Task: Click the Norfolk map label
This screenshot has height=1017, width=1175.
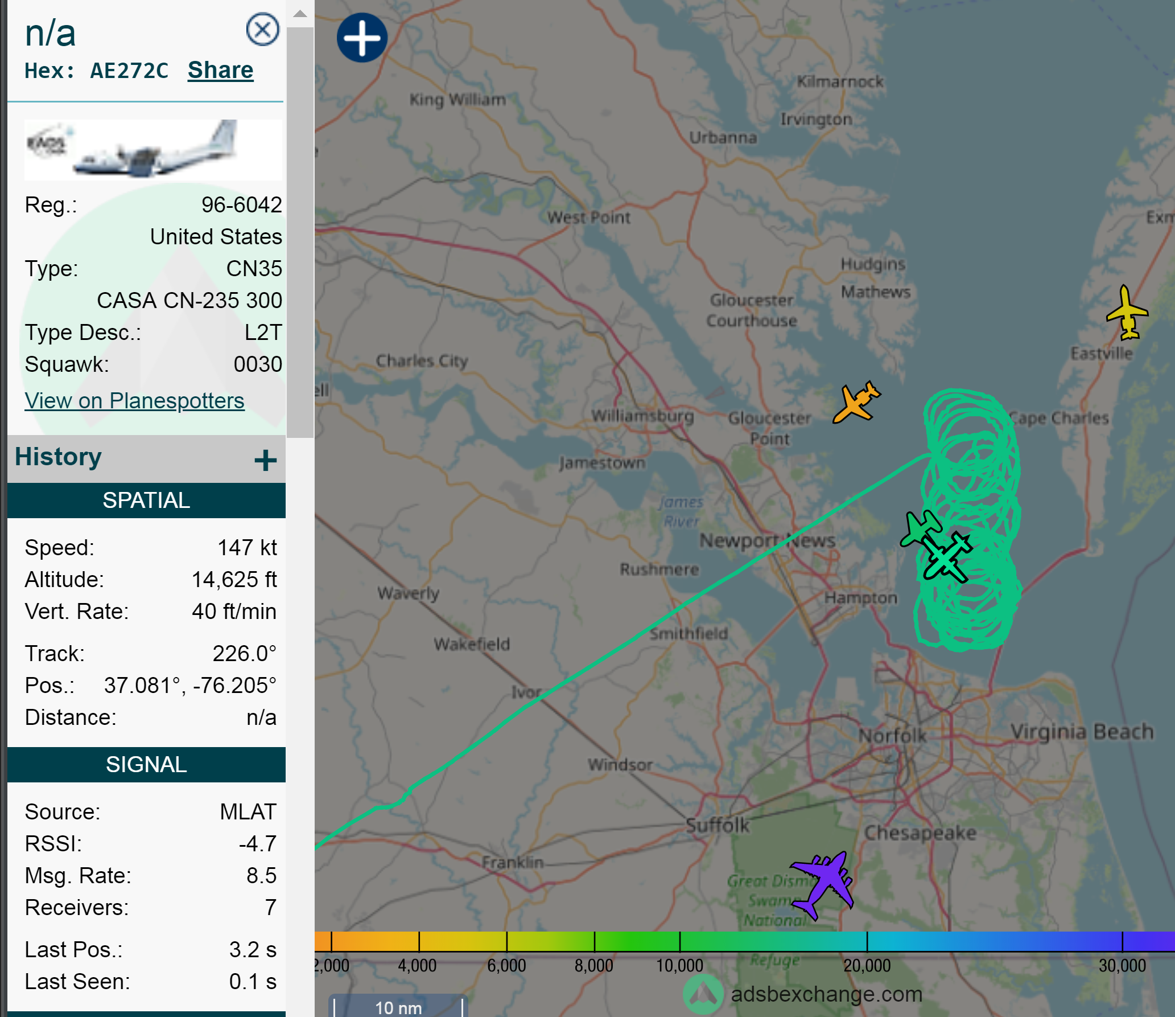Action: point(892,735)
